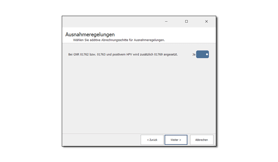The image size is (278, 162).
Task: Close the dialog with the X icon
Action: (206, 21)
